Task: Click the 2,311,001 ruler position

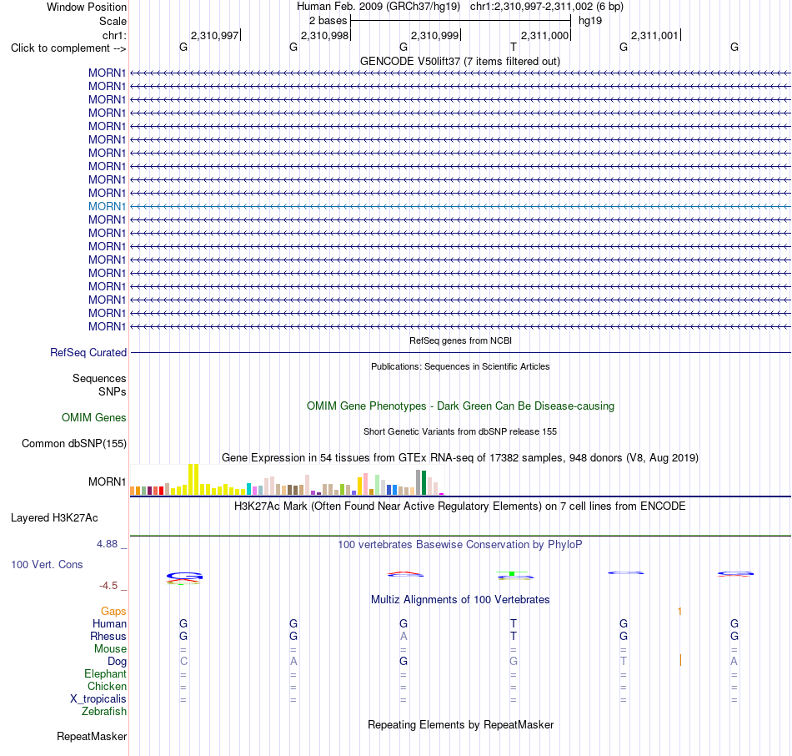Action: click(x=654, y=35)
